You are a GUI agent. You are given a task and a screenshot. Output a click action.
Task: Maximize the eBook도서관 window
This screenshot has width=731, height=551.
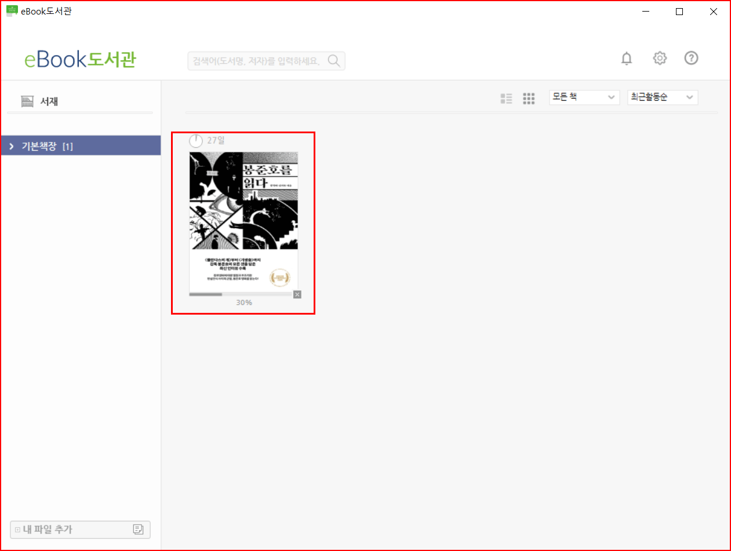pyautogui.click(x=679, y=11)
